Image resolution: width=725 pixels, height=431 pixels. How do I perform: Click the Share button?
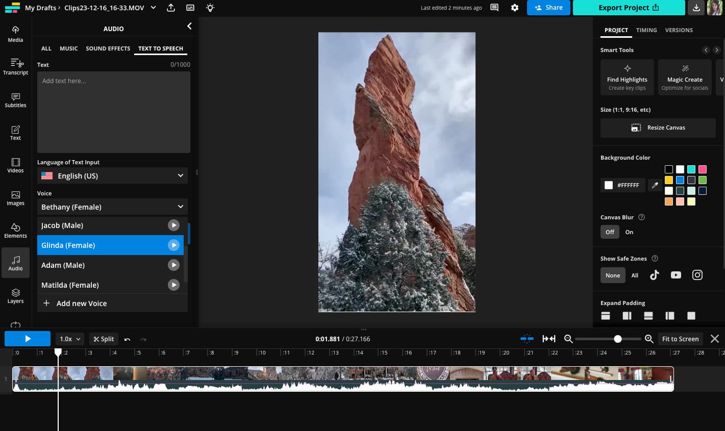point(548,8)
